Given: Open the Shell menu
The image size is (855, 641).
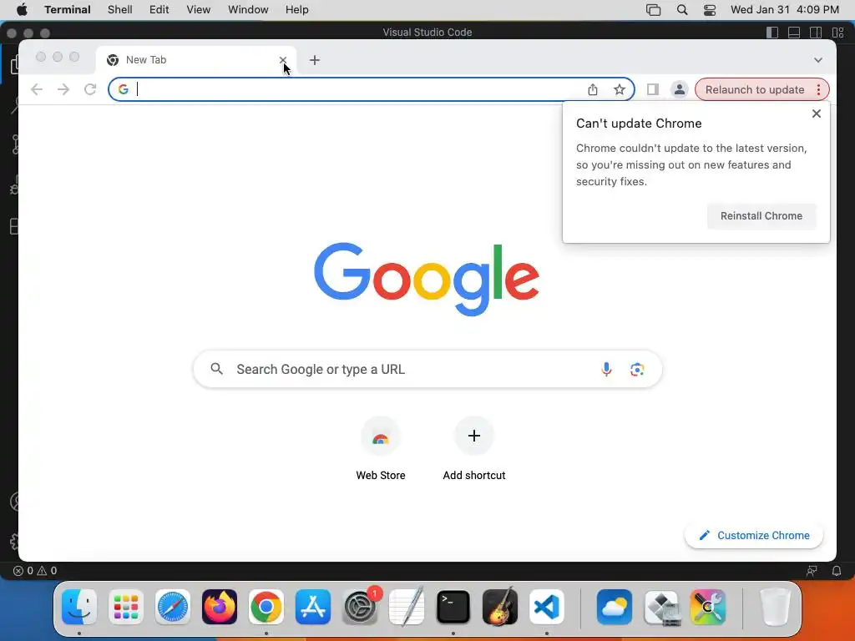Looking at the screenshot, I should pos(120,10).
